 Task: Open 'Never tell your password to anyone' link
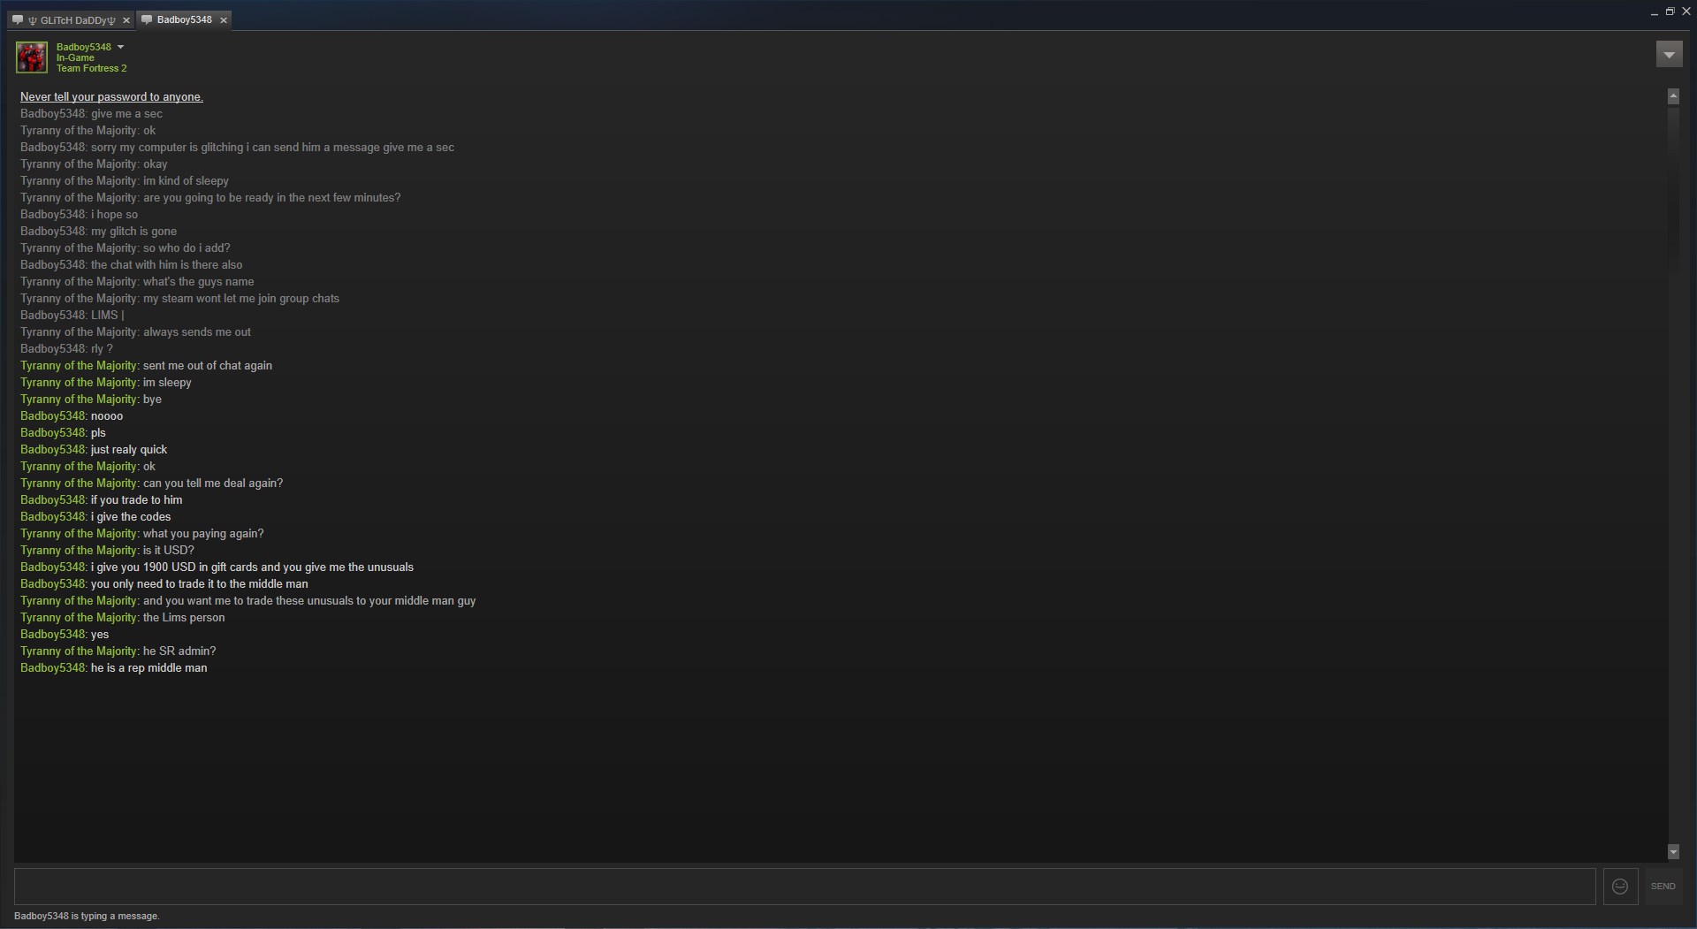pyautogui.click(x=111, y=97)
